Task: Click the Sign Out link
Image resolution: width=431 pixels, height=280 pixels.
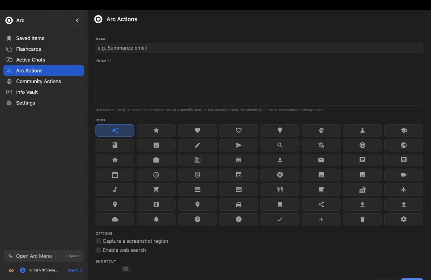Action: point(75,270)
